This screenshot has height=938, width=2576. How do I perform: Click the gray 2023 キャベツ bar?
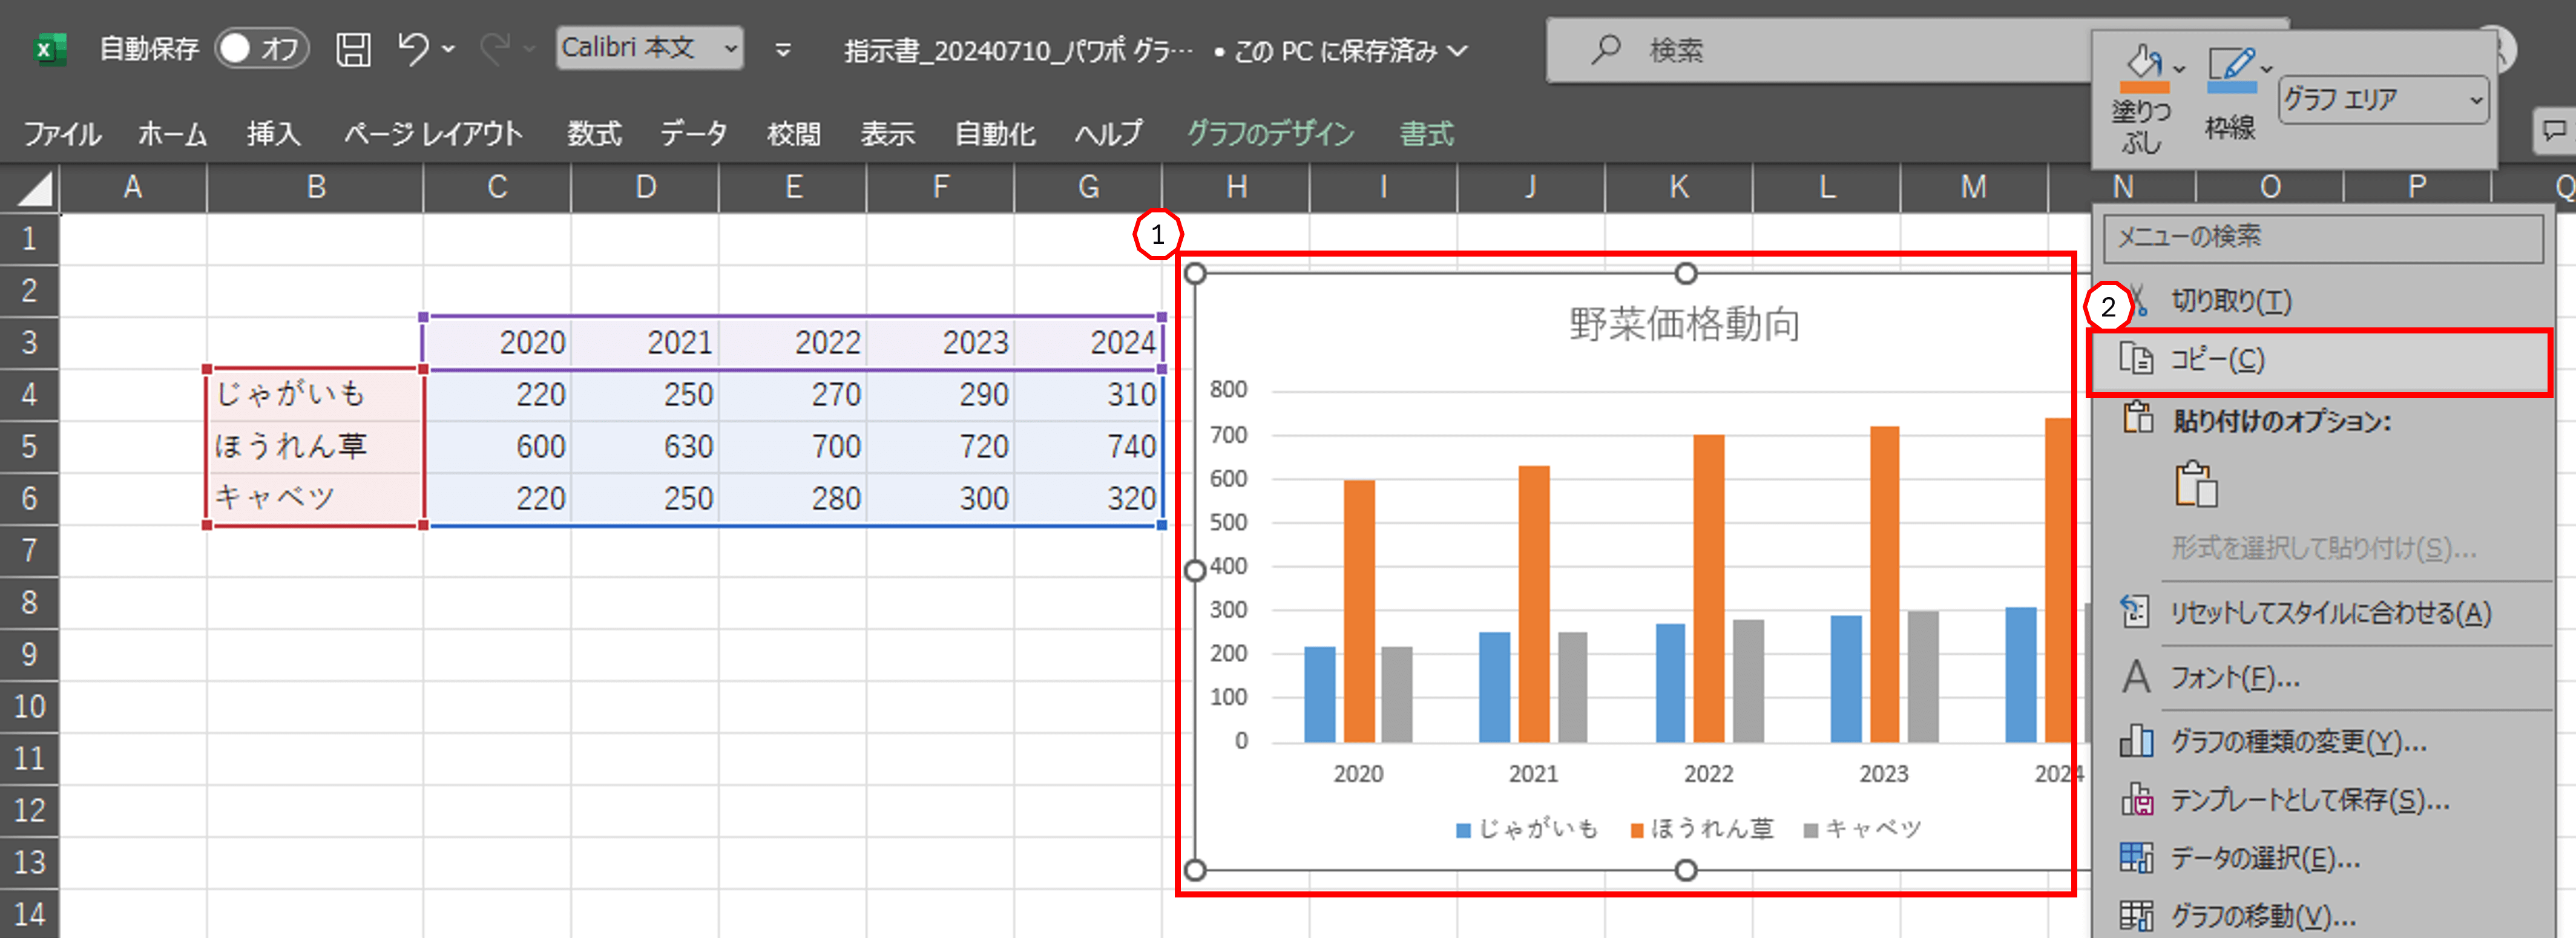pyautogui.click(x=1923, y=676)
